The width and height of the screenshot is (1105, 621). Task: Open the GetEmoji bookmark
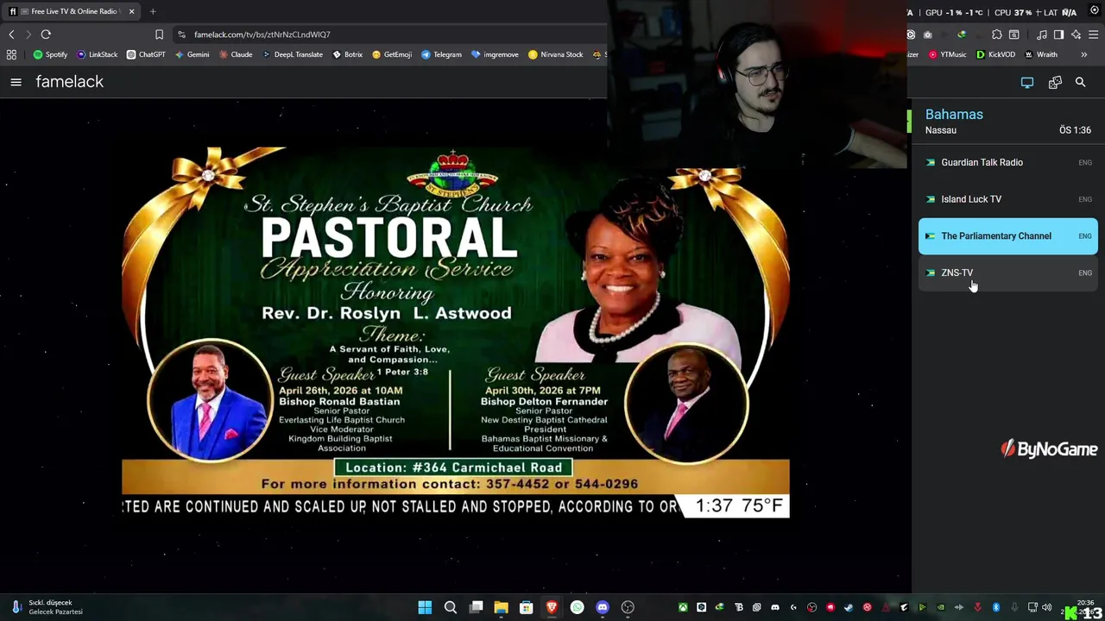392,54
